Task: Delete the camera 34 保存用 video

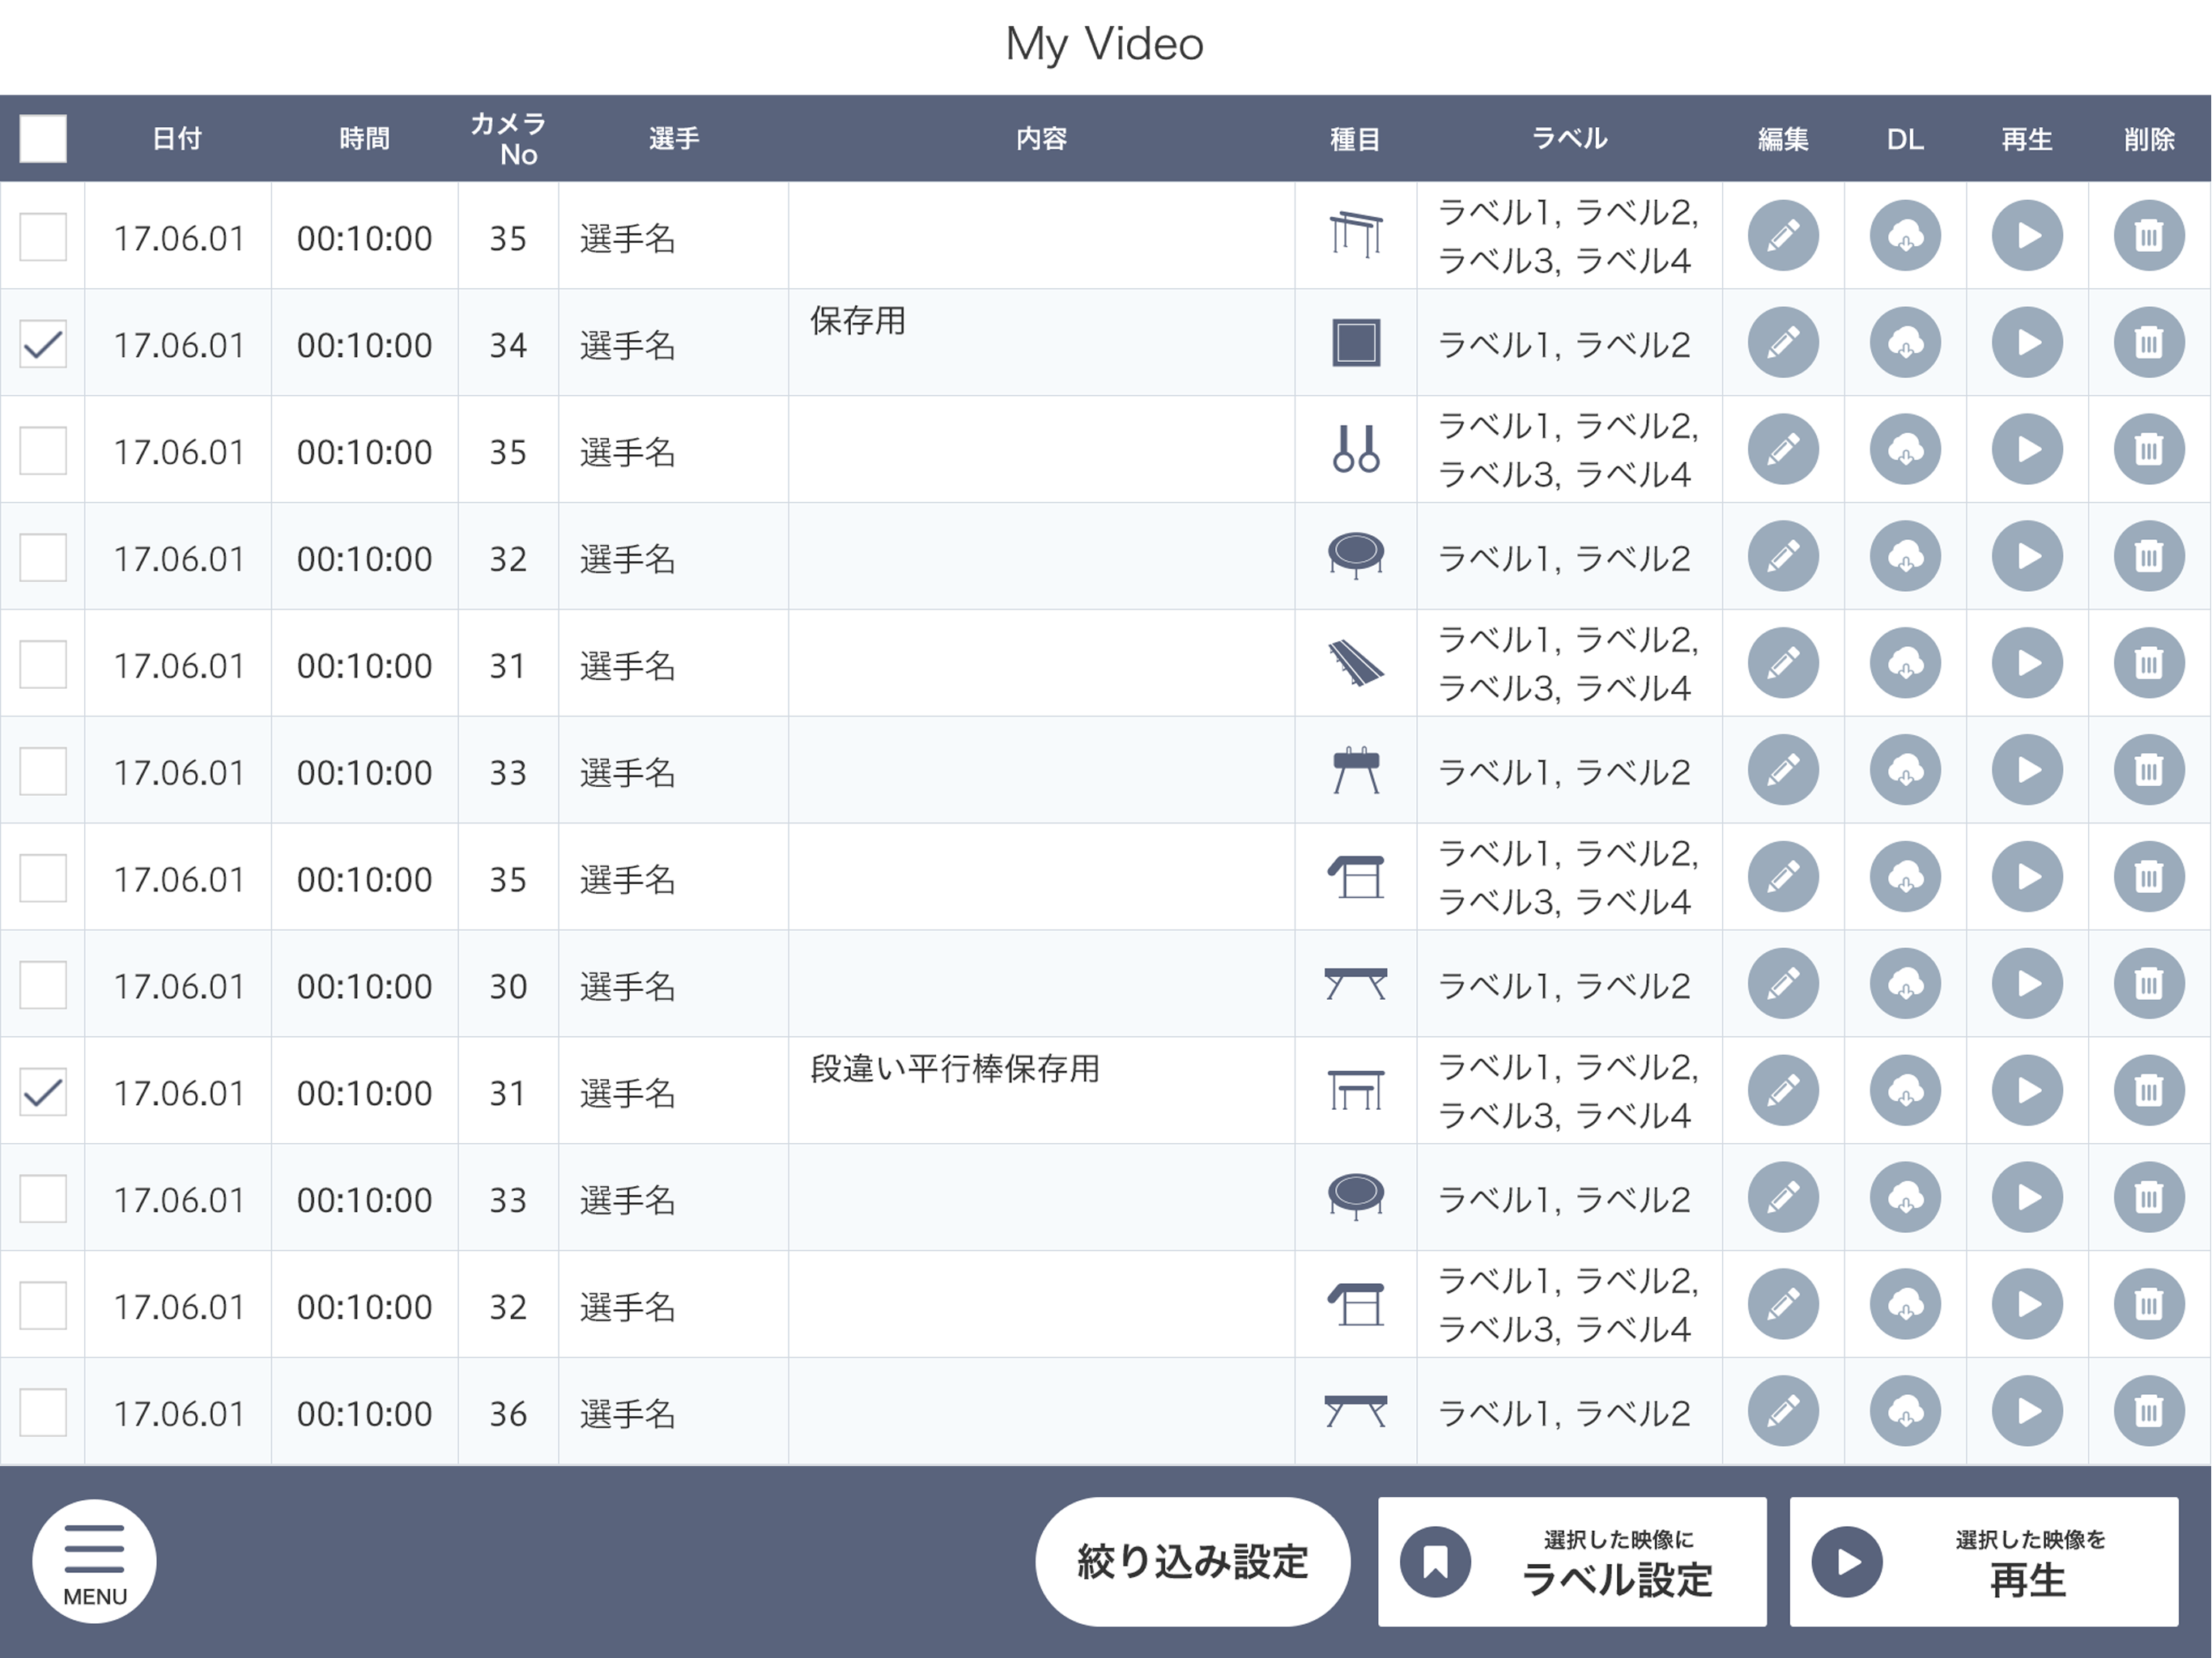Action: (x=2149, y=343)
